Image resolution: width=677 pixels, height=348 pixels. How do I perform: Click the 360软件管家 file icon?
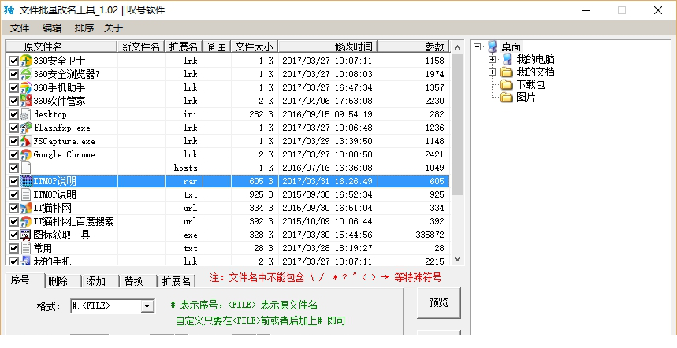pyautogui.click(x=26, y=101)
